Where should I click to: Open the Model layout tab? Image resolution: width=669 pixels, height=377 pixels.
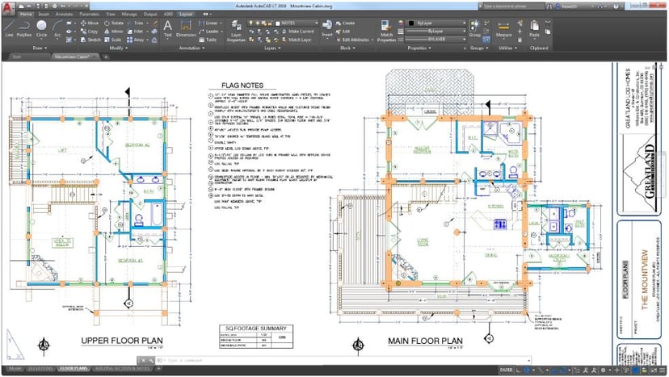point(15,368)
